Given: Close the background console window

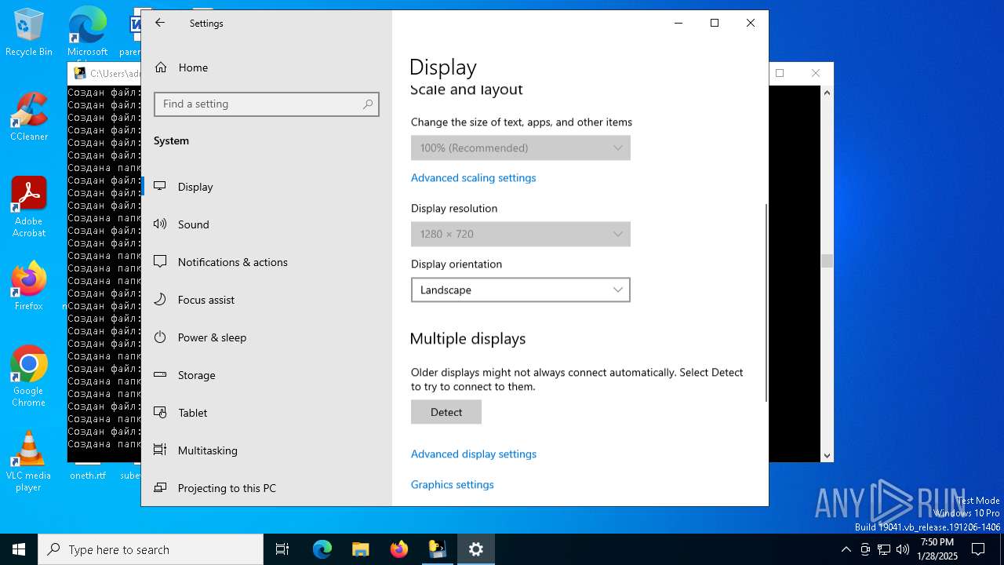Looking at the screenshot, I should pyautogui.click(x=816, y=73).
